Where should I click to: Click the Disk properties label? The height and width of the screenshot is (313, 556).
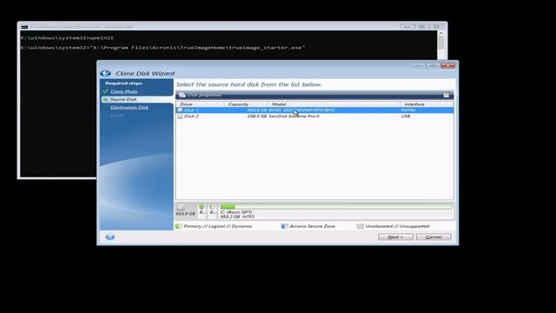click(205, 95)
